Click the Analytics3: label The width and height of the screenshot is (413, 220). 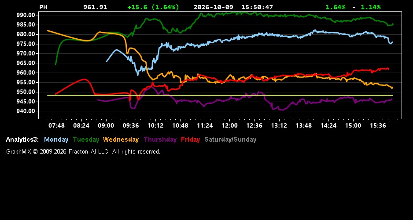pyautogui.click(x=22, y=140)
